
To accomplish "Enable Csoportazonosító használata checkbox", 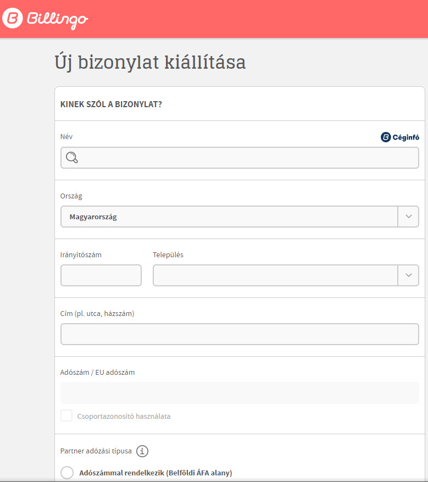I will [x=66, y=415].
